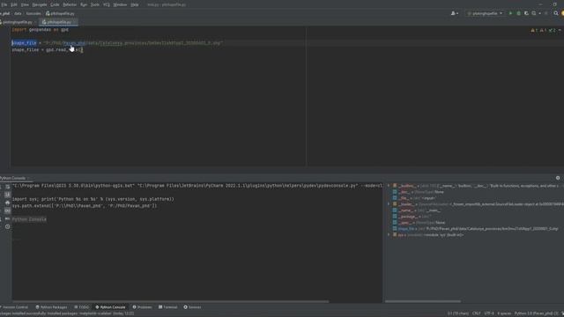Viewport: 564px width, 317px height.
Task: Click the Python interpreter status bar entry
Action: tap(536, 313)
